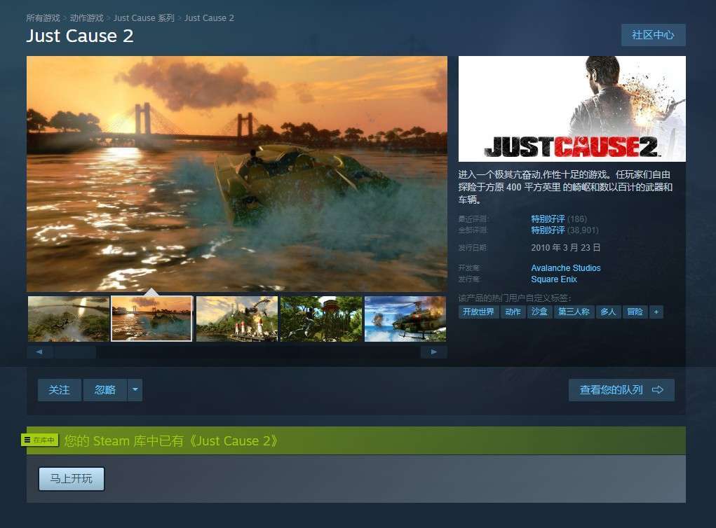Click the thumbnail strip scrollbar handle
The width and height of the screenshot is (716, 528).
(x=75, y=352)
